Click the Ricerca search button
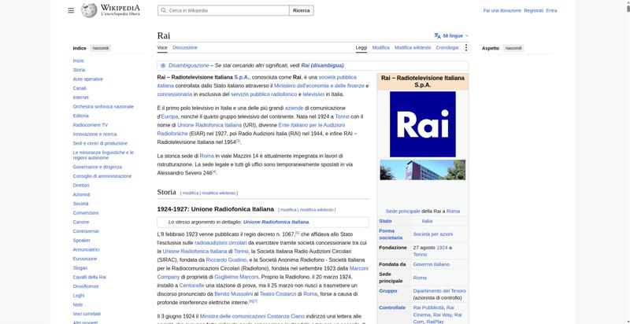630x324 pixels. coord(302,10)
